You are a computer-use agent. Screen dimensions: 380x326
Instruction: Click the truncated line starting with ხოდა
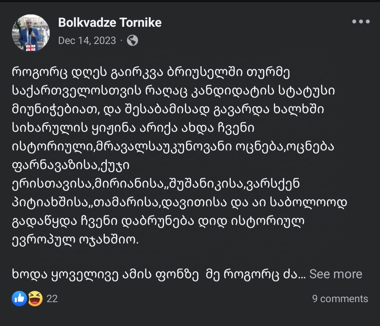tap(156, 274)
